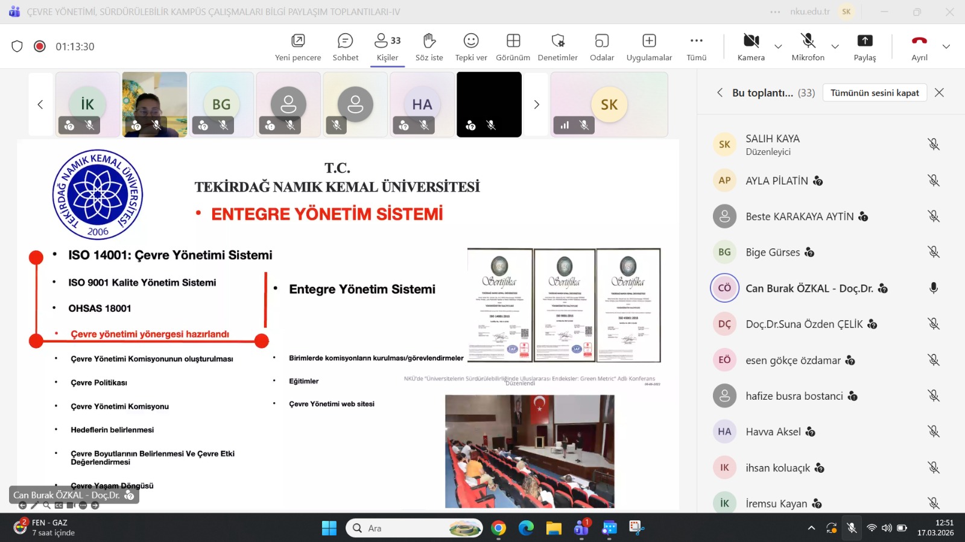Expand the Kamera options arrow

tap(778, 46)
